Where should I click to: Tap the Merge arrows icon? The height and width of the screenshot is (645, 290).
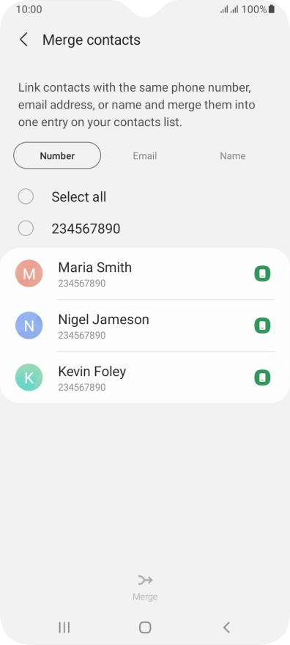pyautogui.click(x=145, y=580)
